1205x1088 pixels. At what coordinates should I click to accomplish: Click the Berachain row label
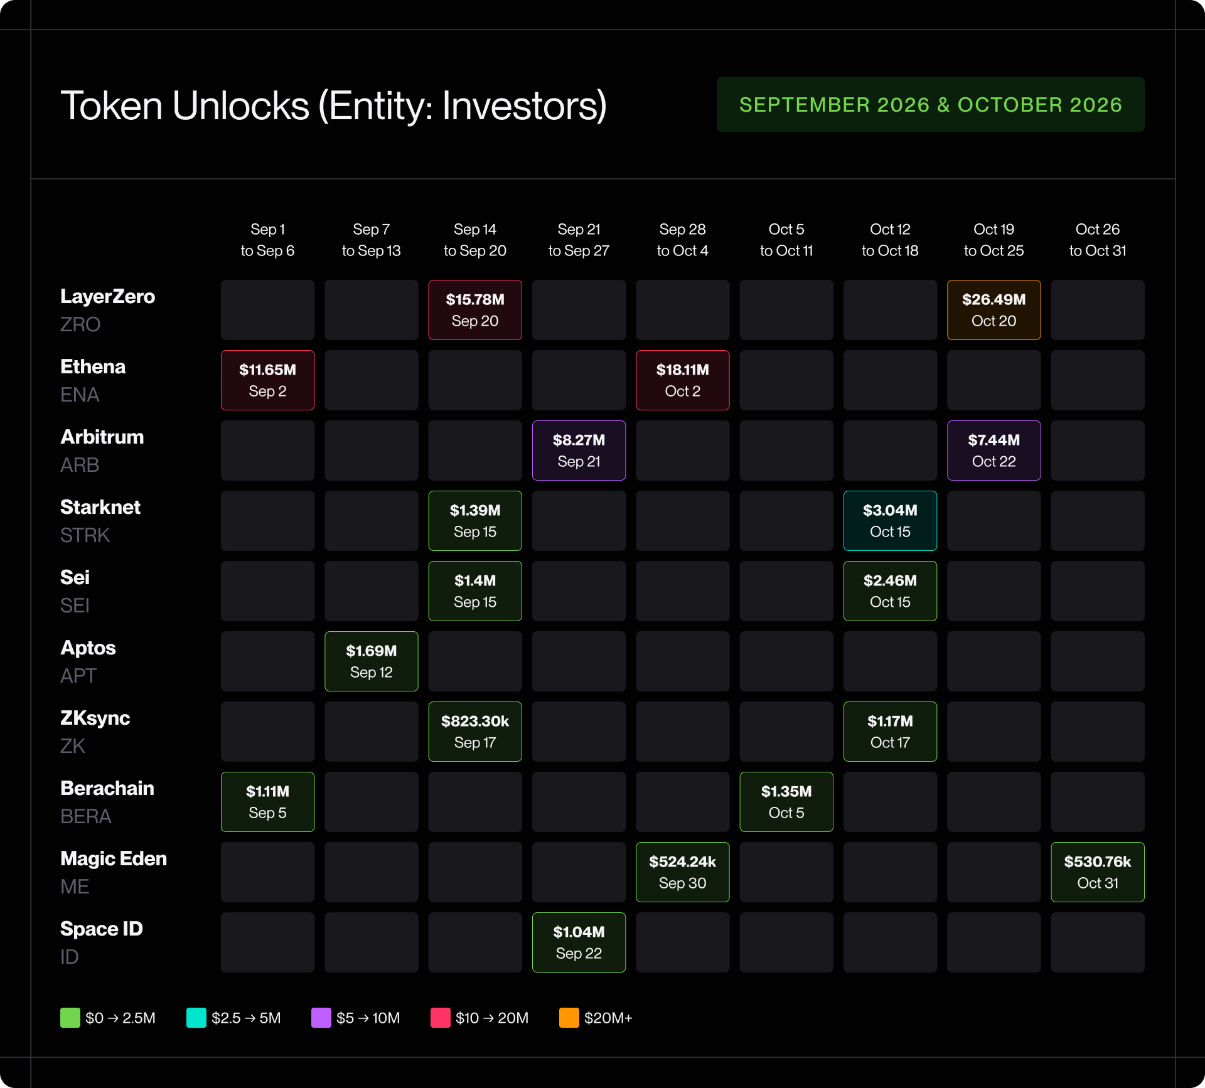point(107,788)
